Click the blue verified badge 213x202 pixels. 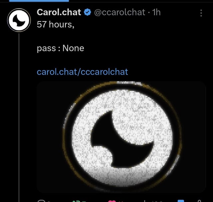[x=87, y=12]
